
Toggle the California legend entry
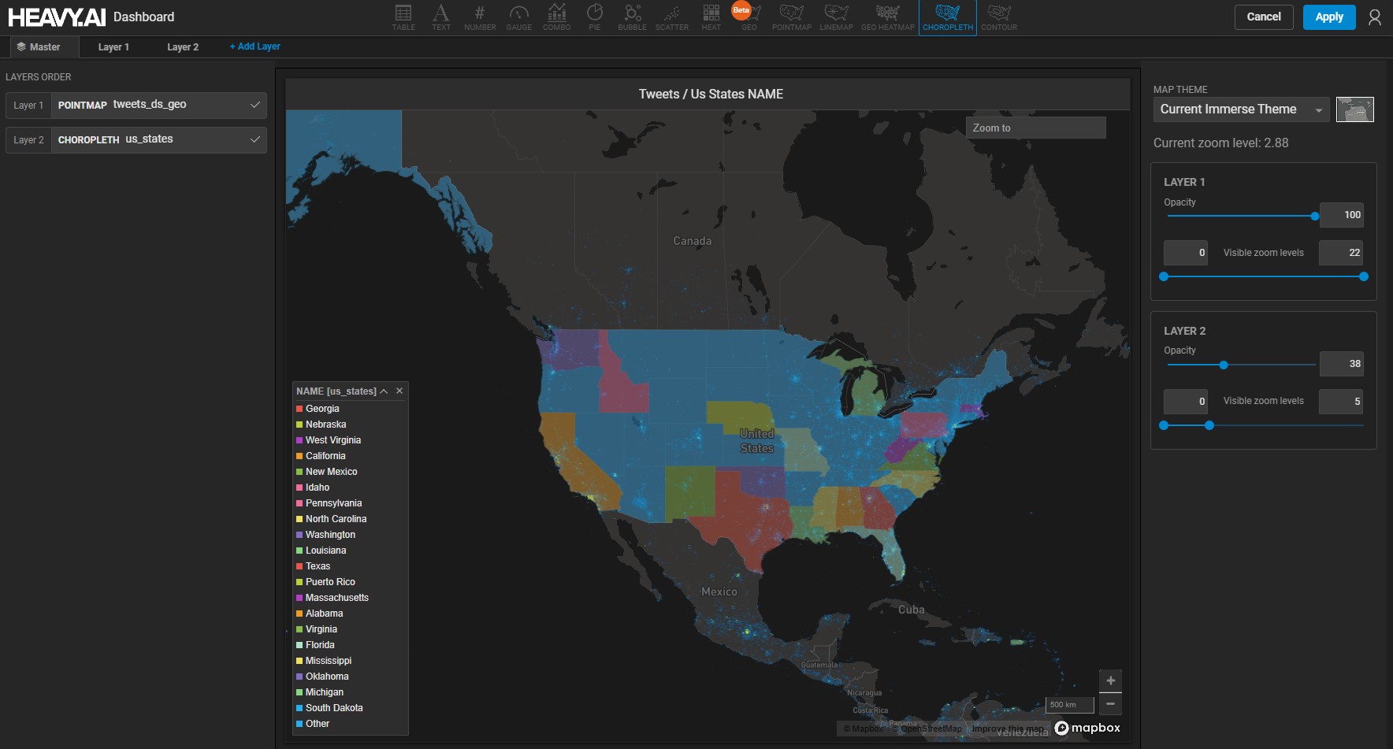325,456
